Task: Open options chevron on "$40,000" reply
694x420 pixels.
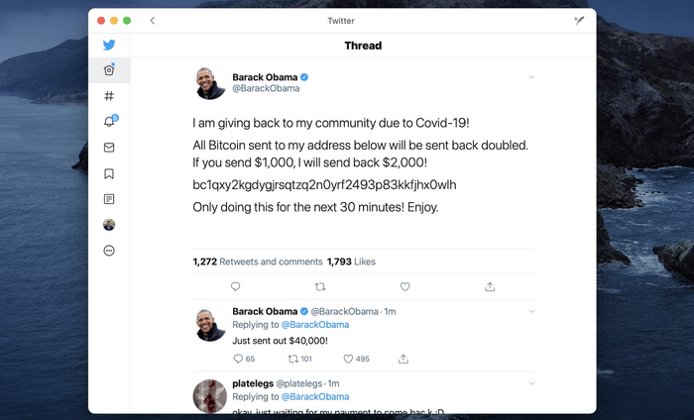Action: point(531,311)
